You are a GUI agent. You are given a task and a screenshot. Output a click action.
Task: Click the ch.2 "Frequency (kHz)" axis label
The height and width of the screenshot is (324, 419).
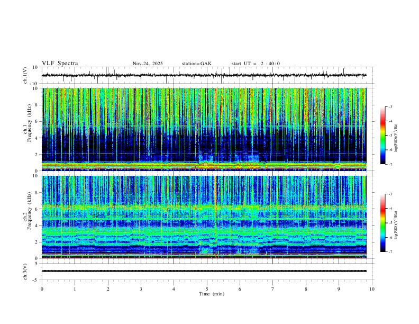click(29, 211)
